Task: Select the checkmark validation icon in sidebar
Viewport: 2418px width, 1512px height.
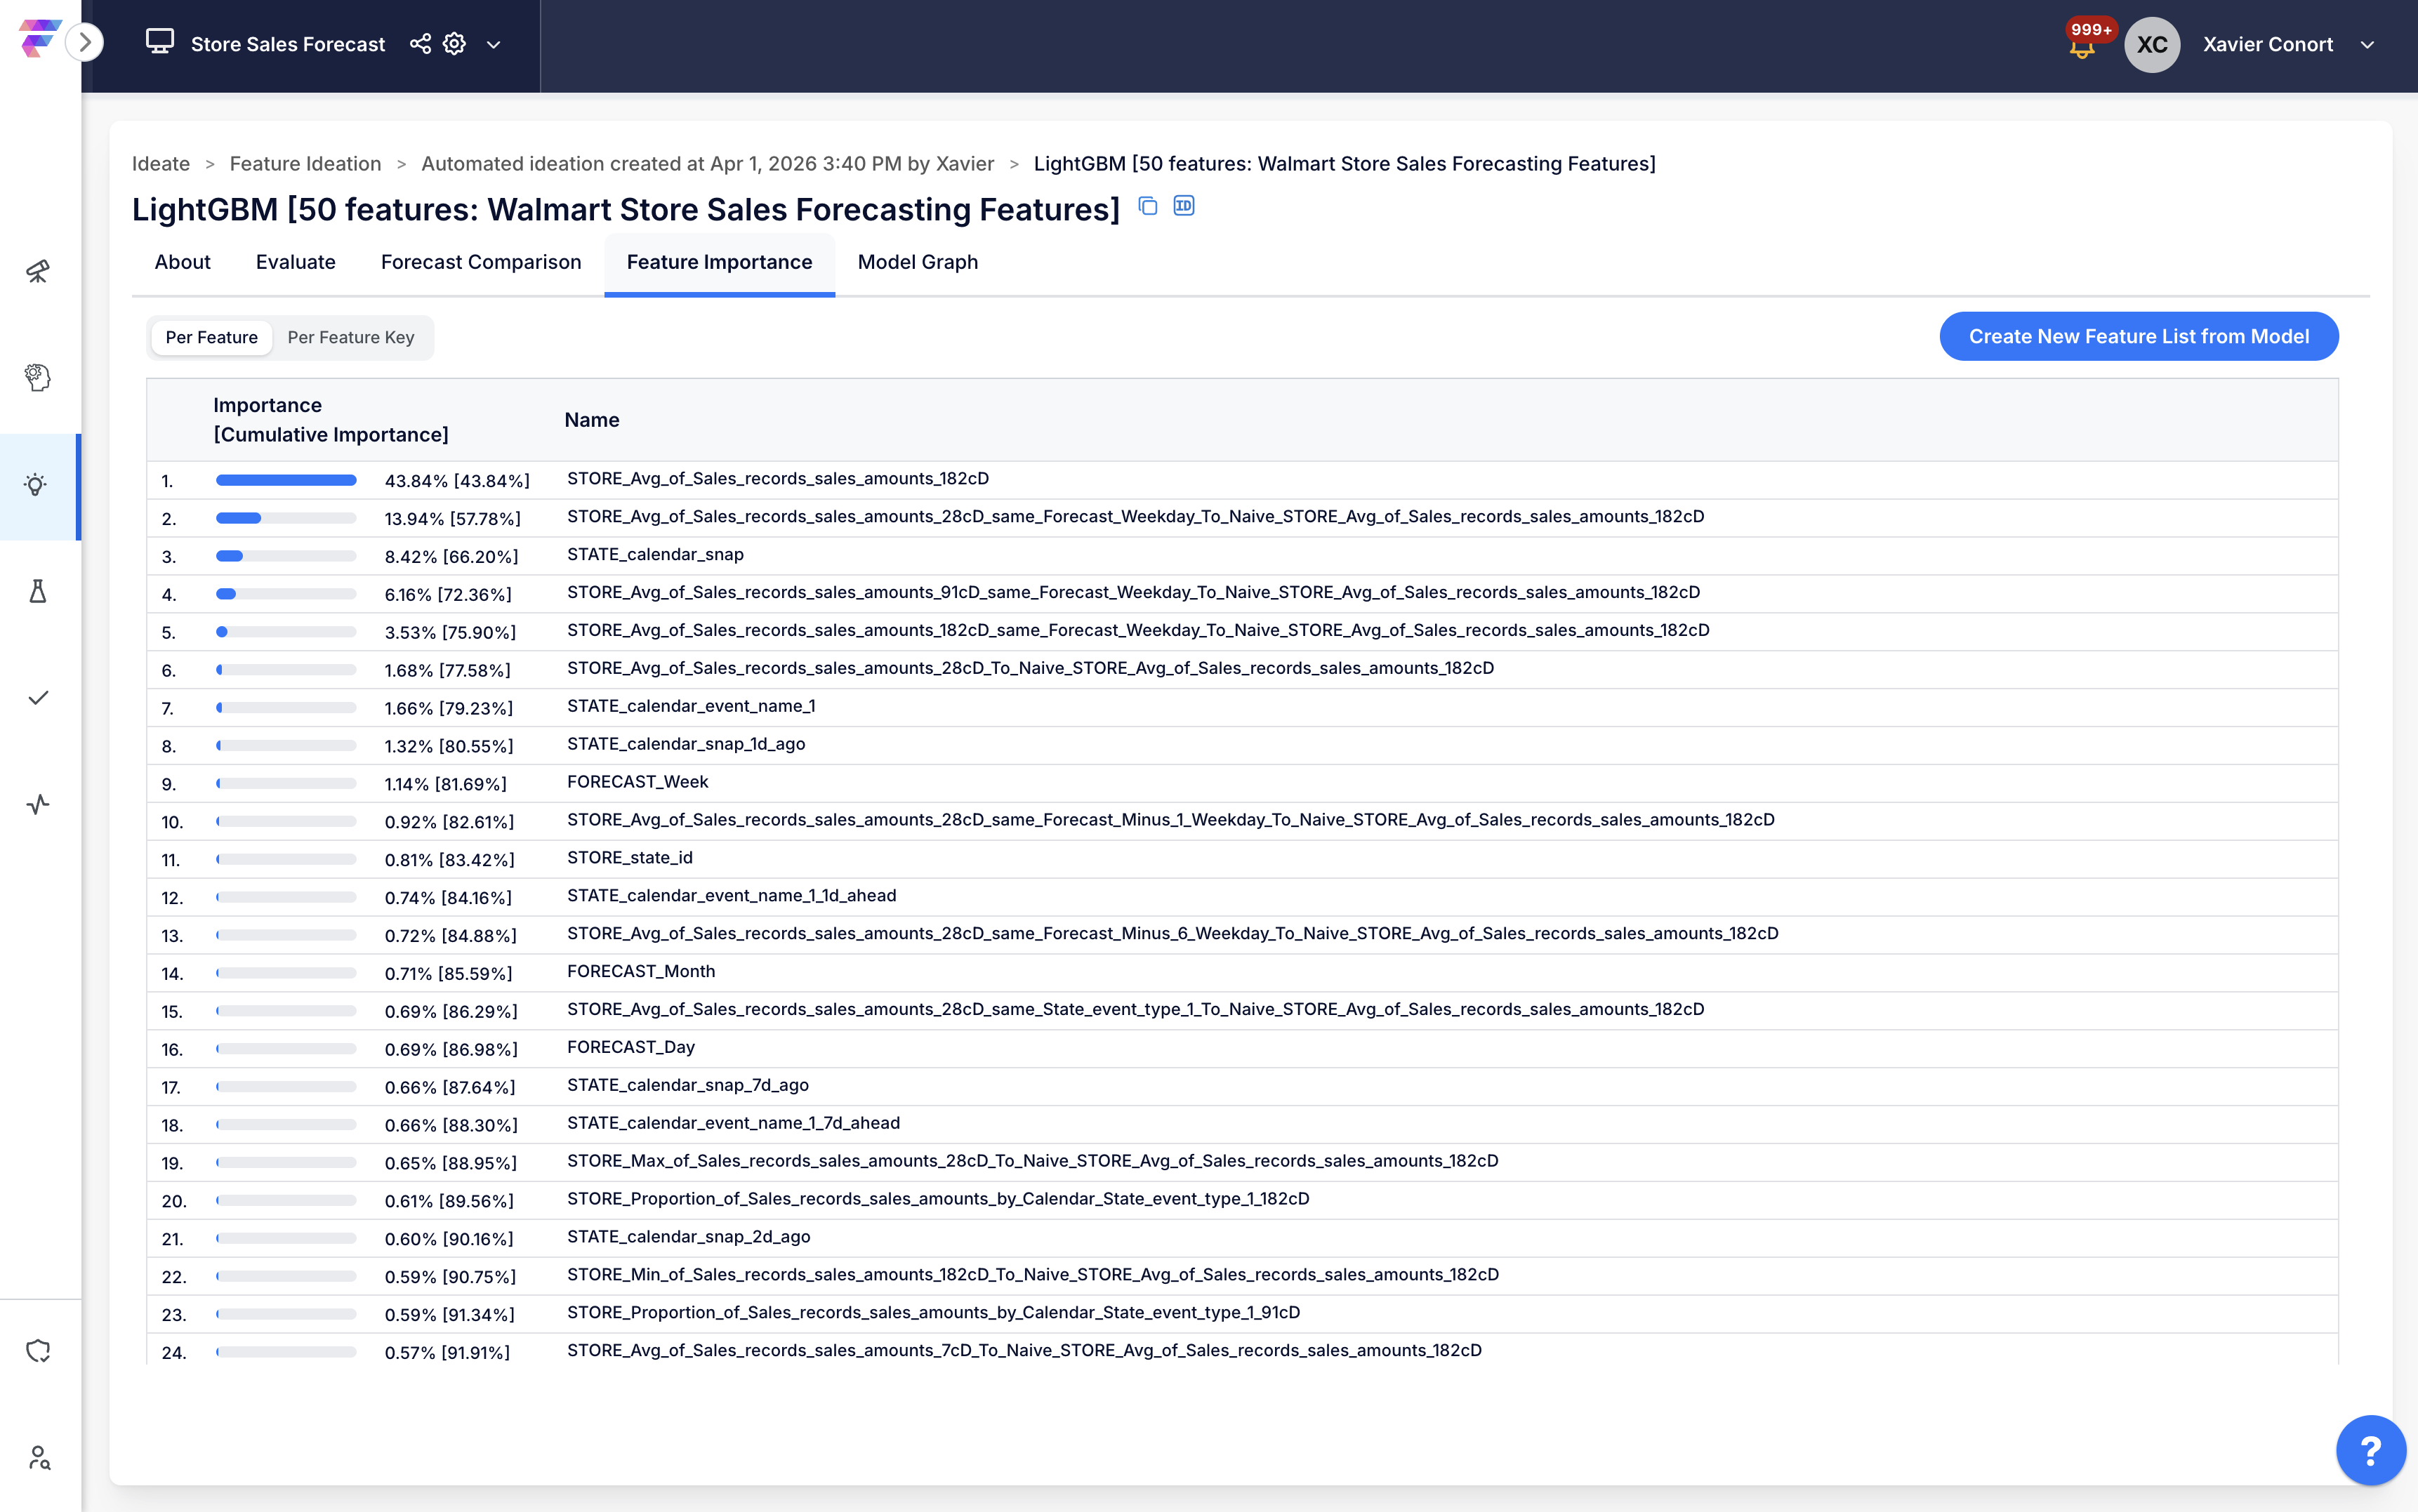Action: pos(38,698)
